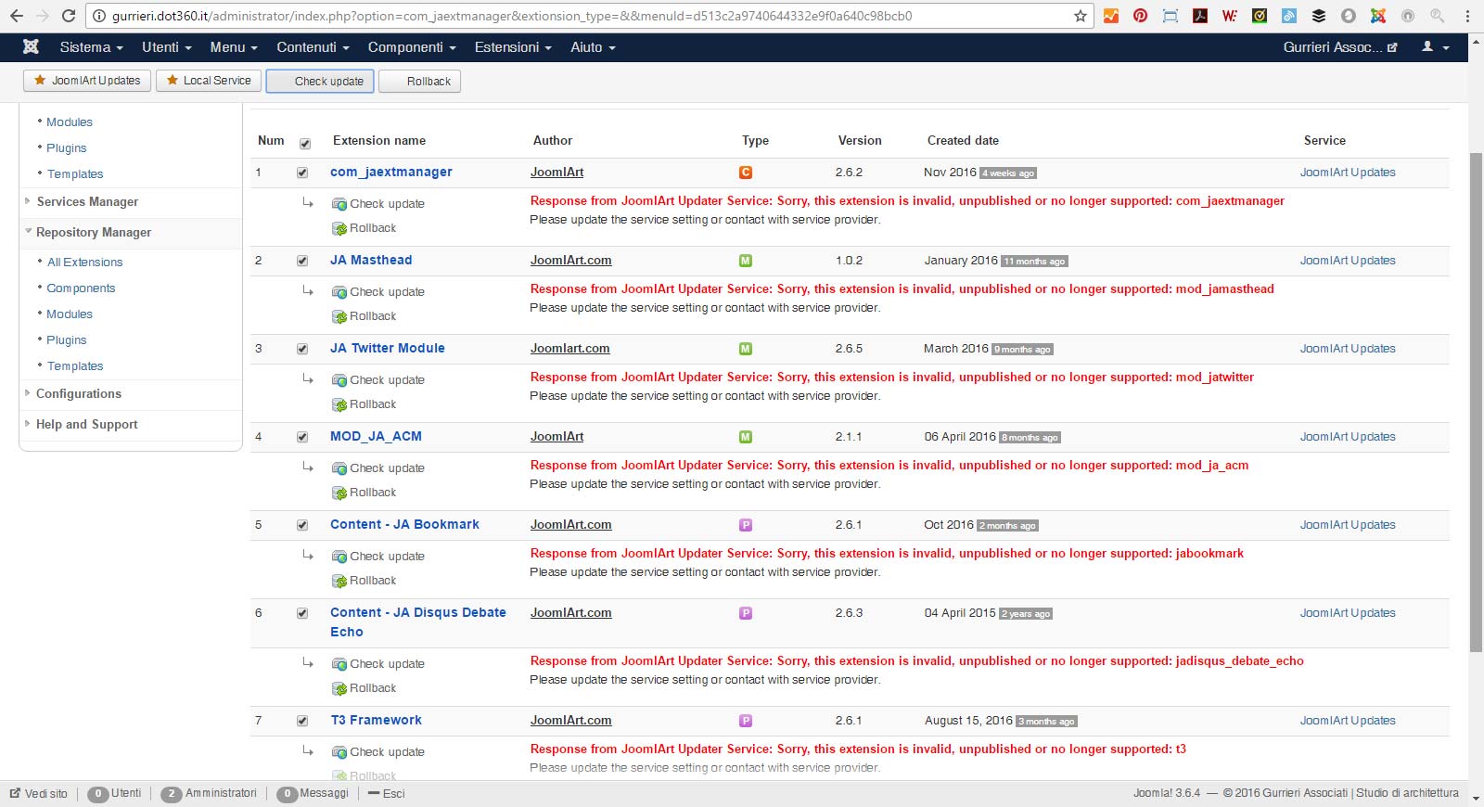The image size is (1484, 807).
Task: Click Check update icon under com_jaextmanager
Action: tap(339, 204)
